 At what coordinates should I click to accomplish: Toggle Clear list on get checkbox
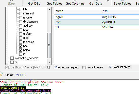point(110,67)
